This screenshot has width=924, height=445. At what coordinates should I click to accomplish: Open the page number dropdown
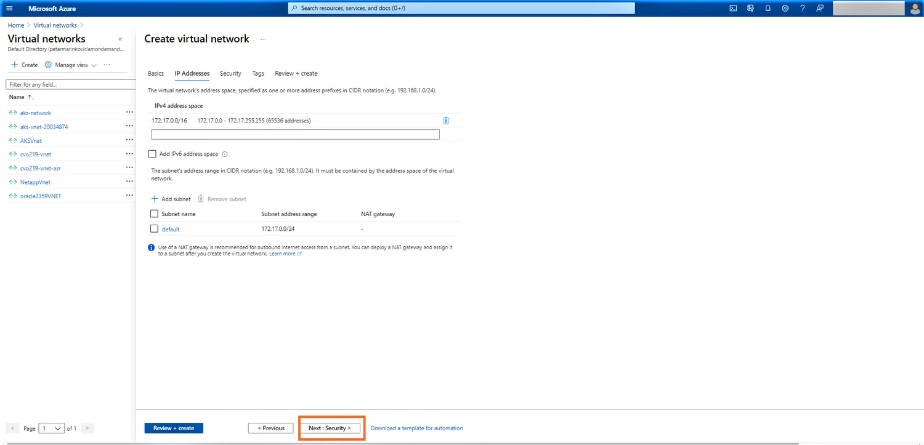[51, 428]
